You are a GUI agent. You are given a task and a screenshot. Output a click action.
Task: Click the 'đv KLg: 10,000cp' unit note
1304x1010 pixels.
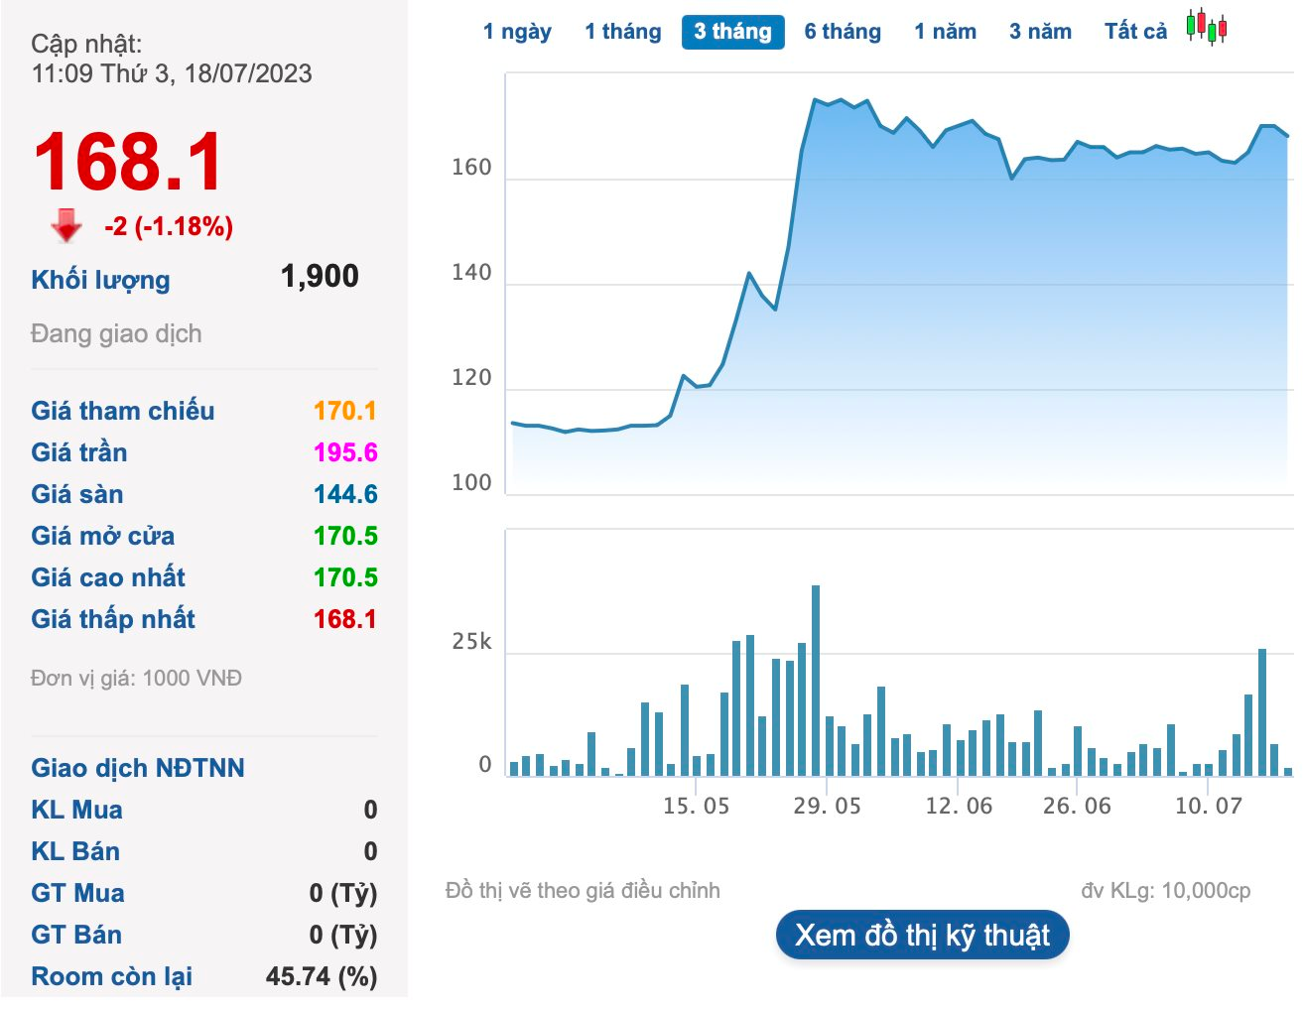[1166, 891]
